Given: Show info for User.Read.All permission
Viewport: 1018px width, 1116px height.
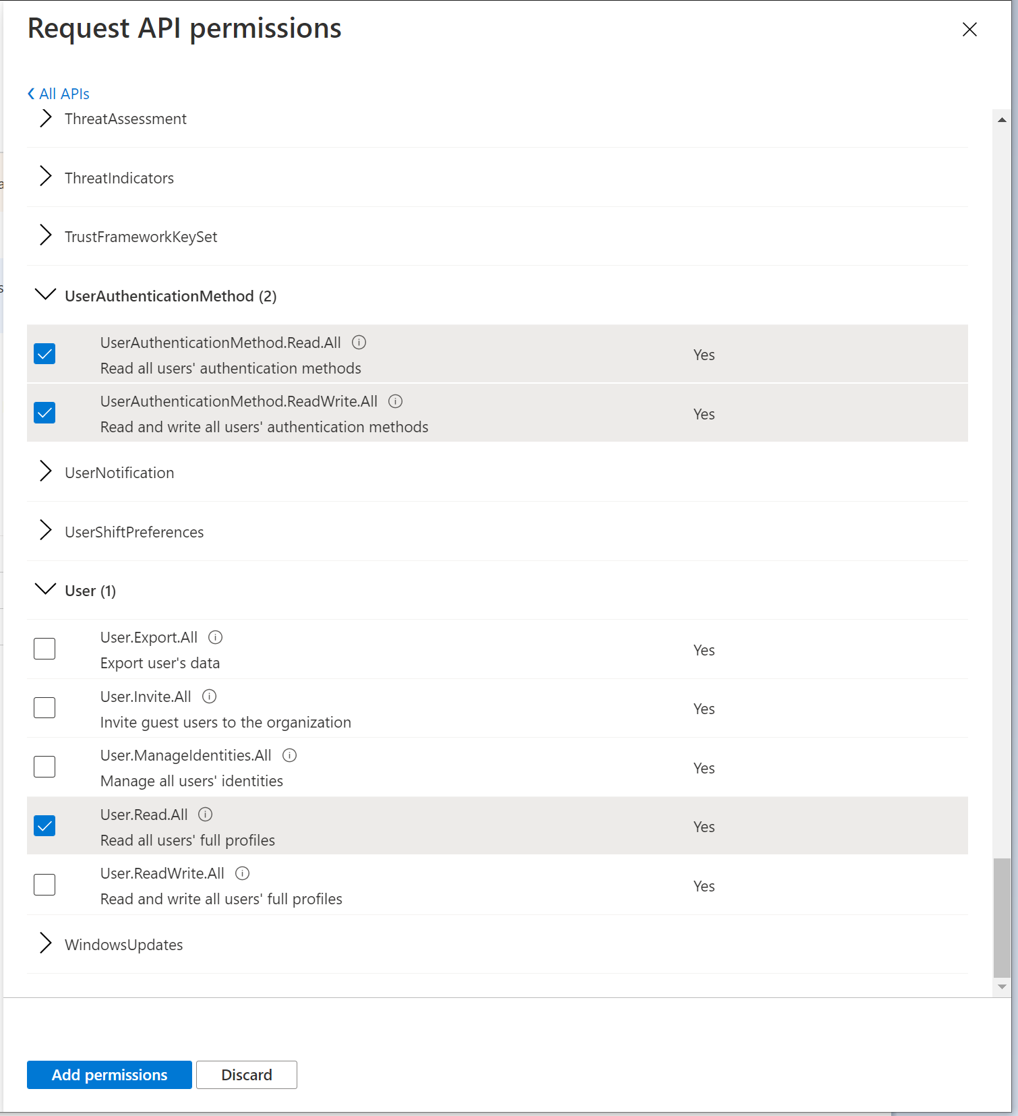Looking at the screenshot, I should (206, 814).
